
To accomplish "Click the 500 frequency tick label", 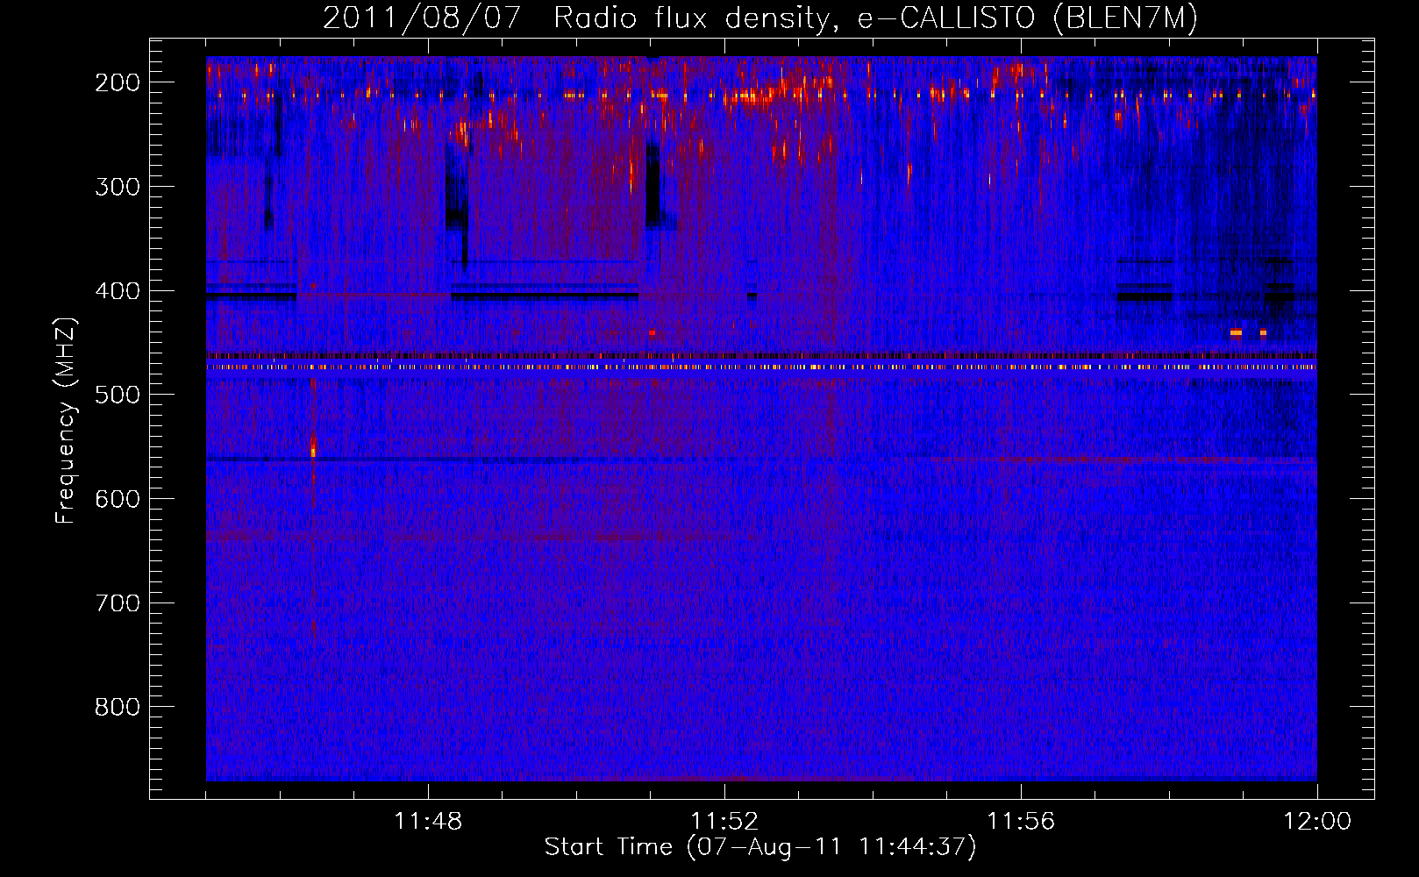I will coord(117,395).
